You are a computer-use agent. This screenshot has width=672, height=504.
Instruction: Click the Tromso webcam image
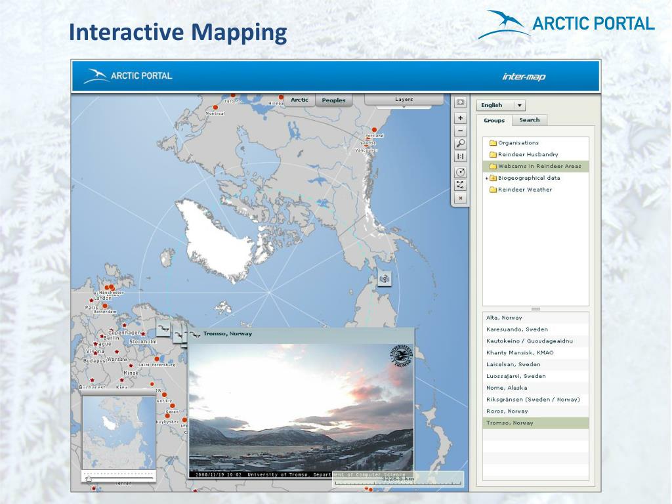coord(301,410)
